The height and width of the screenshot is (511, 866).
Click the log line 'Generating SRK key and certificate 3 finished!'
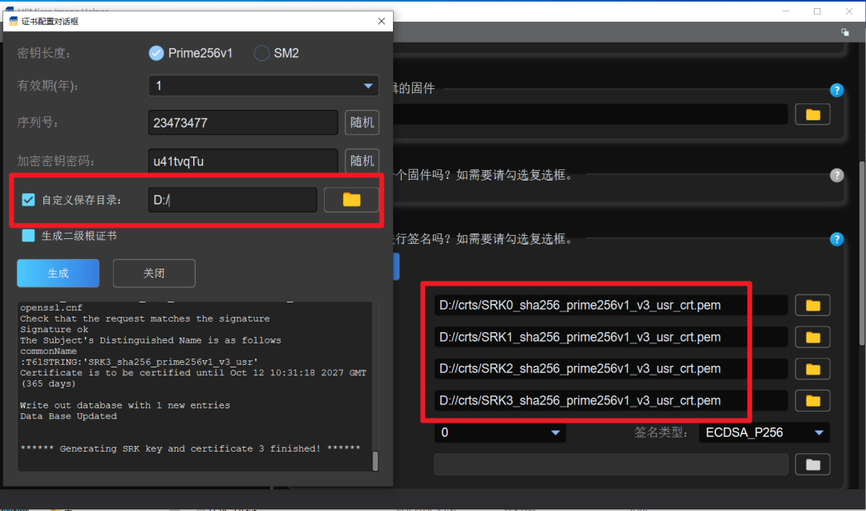pos(190,448)
